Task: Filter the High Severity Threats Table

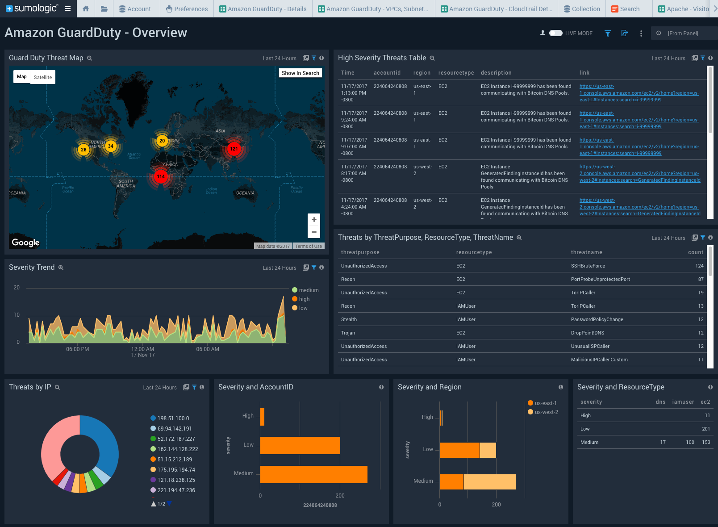Action: point(703,58)
